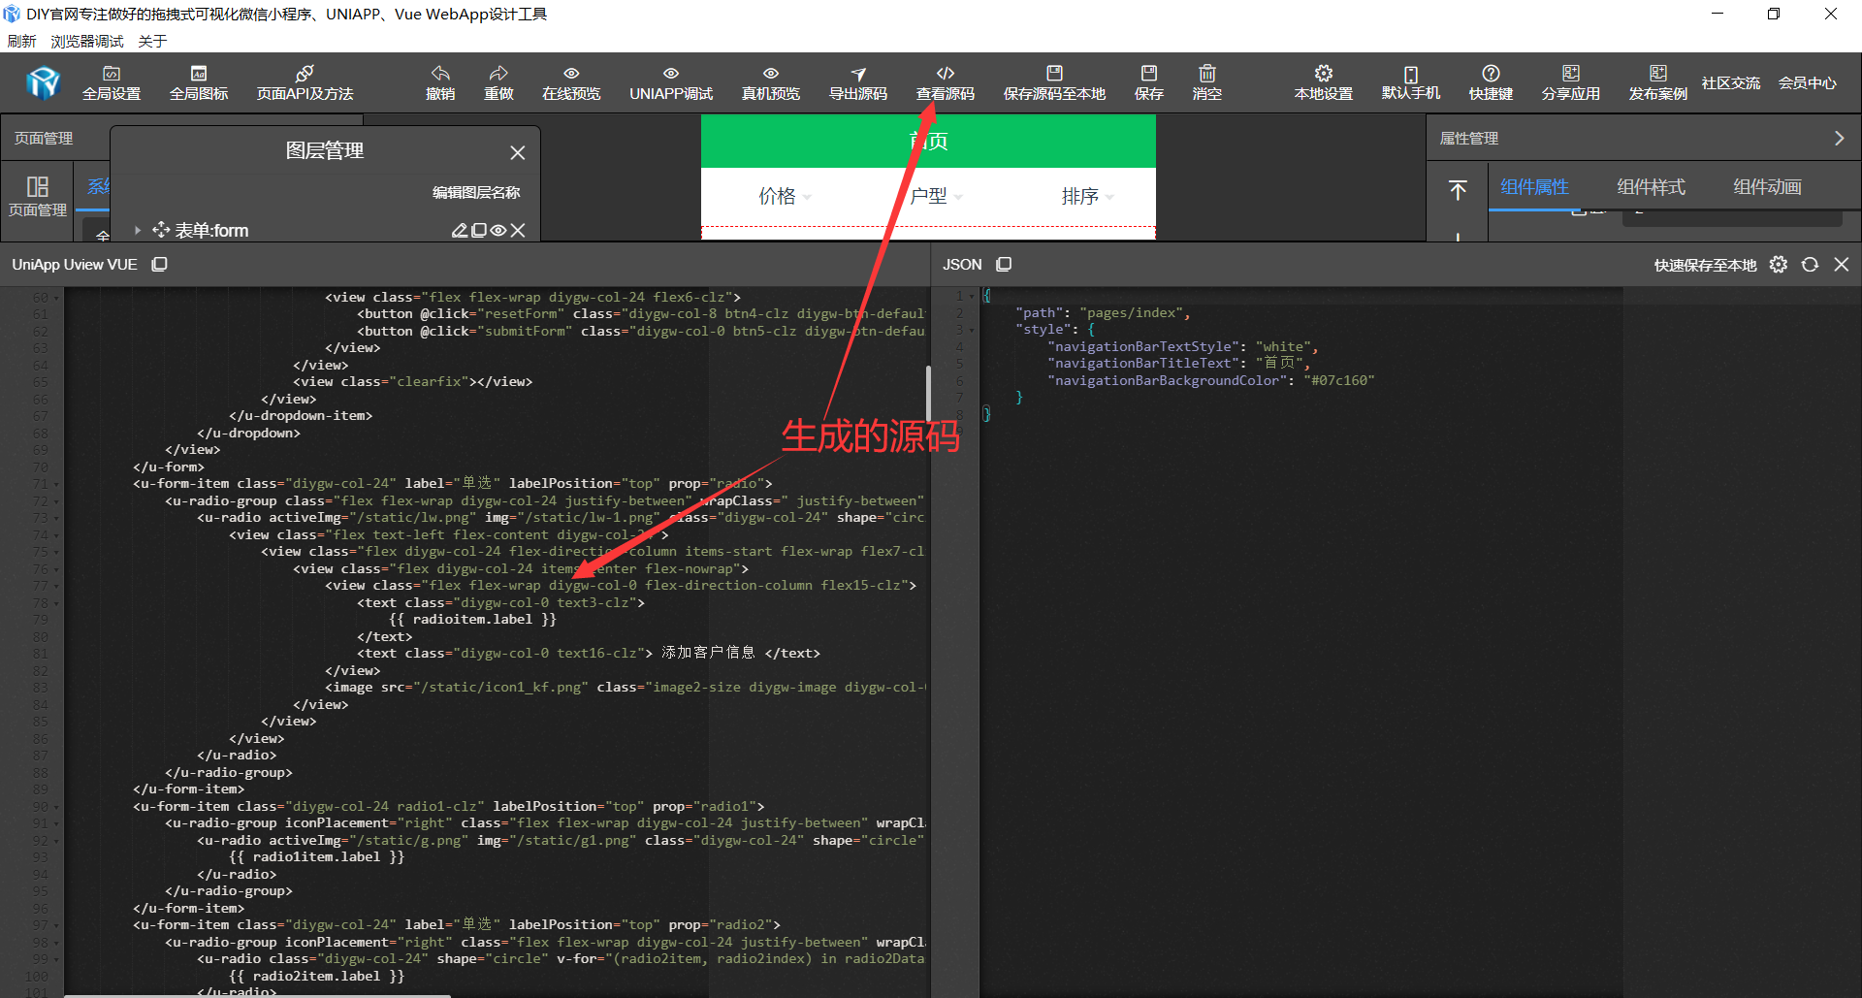The height and width of the screenshot is (998, 1862).
Task: Redo with the 重做 button
Action: pyautogui.click(x=498, y=83)
